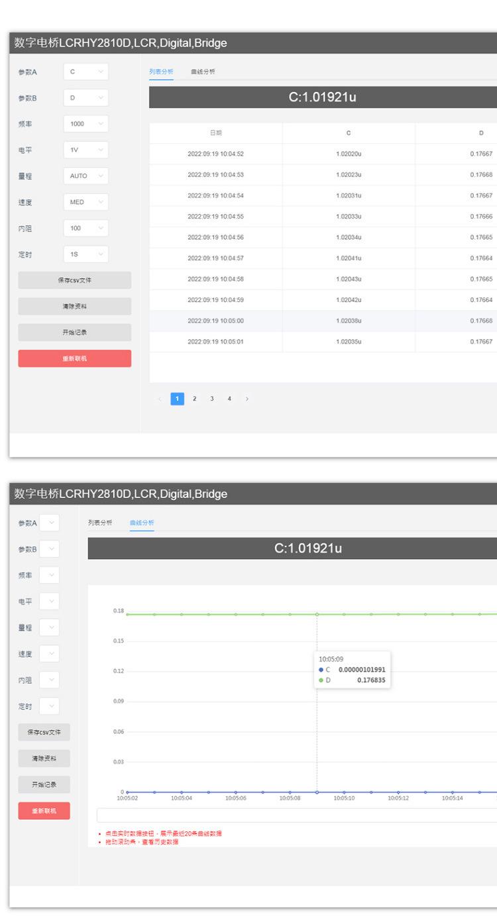Click the next-page arrow in the table pagination
497x918 pixels.
(247, 399)
